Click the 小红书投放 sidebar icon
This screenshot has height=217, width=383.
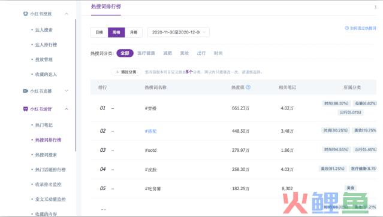(25, 14)
